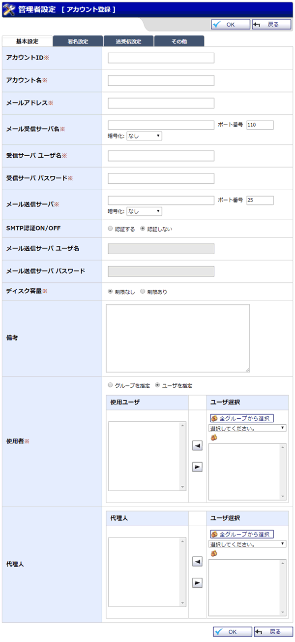Select 制限あり disk capacity option
This screenshot has width=295, height=642.
pos(143,291)
